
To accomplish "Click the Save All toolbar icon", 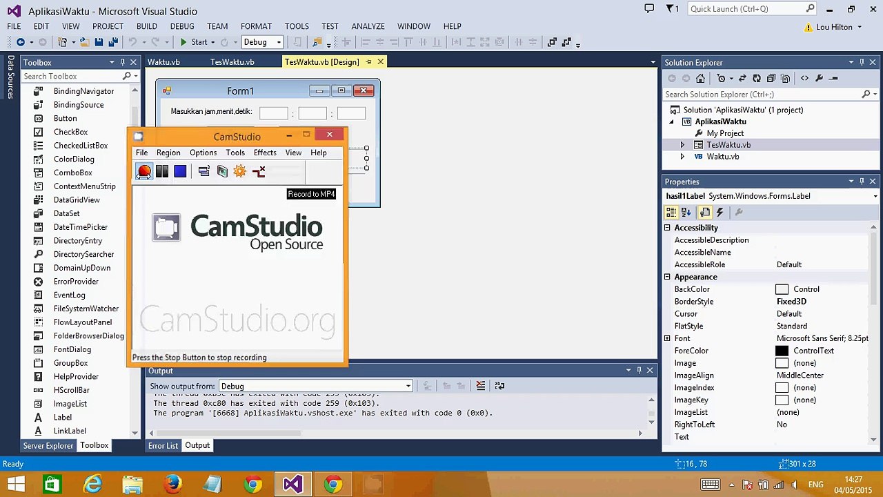I will [113, 42].
